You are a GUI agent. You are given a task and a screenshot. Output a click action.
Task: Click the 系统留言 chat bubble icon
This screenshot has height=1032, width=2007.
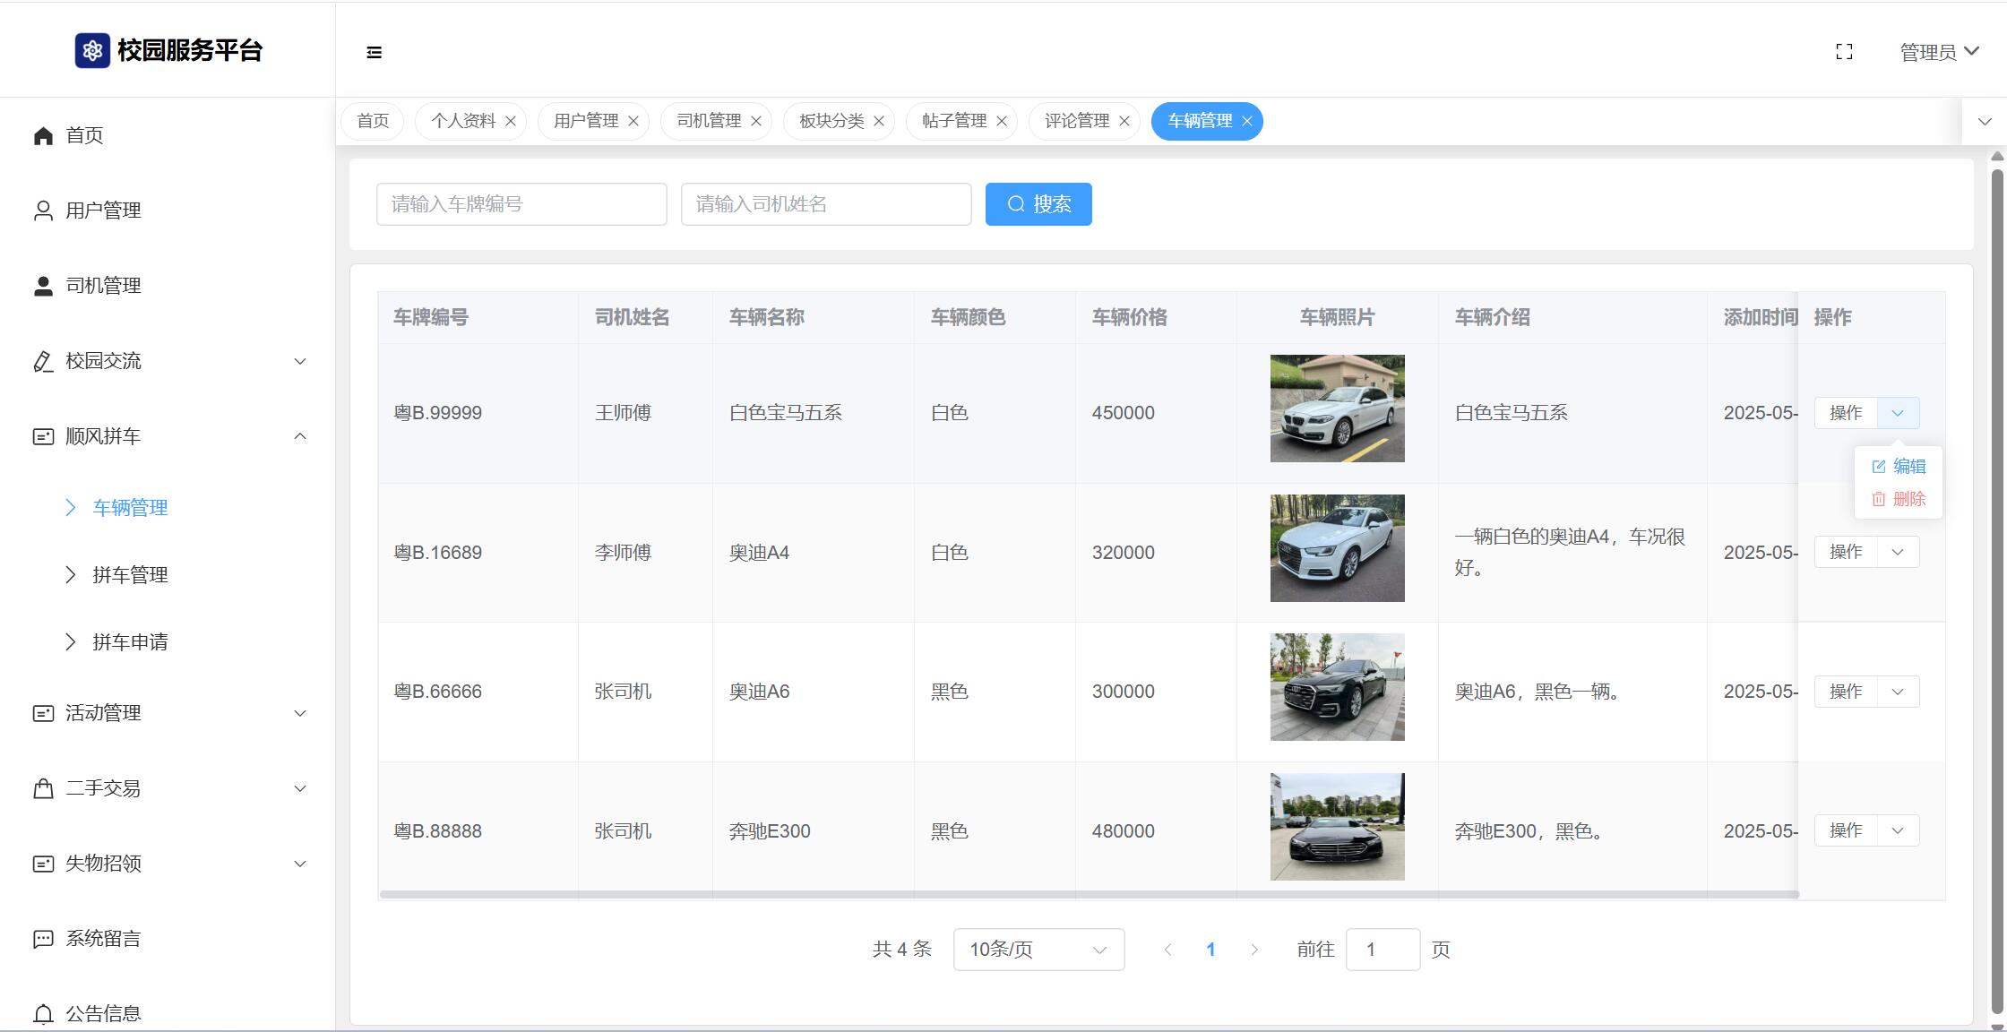tap(43, 939)
